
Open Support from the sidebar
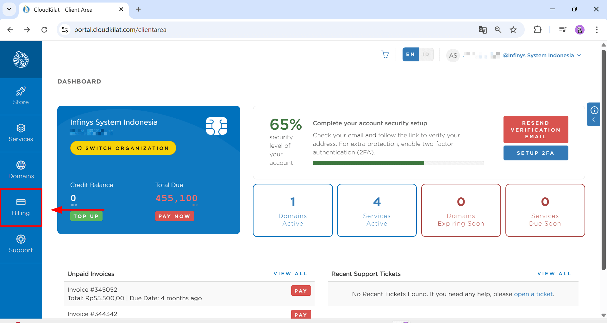21,244
